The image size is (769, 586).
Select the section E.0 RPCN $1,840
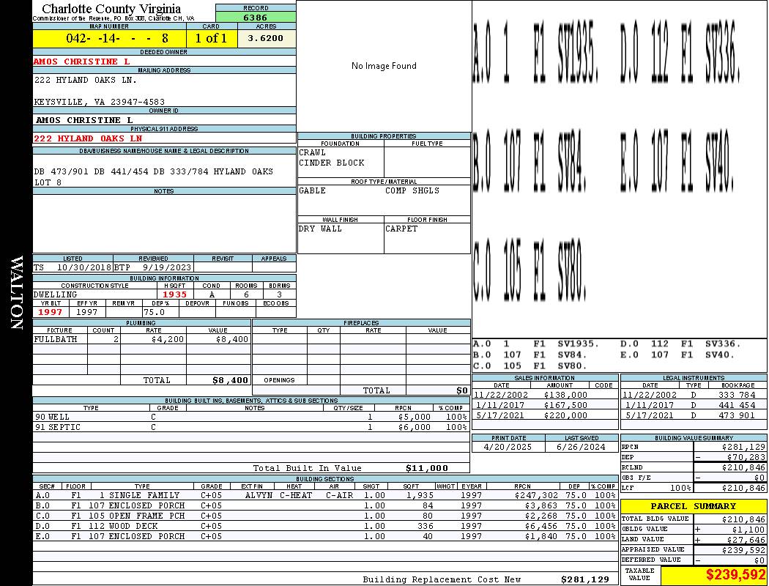543,536
